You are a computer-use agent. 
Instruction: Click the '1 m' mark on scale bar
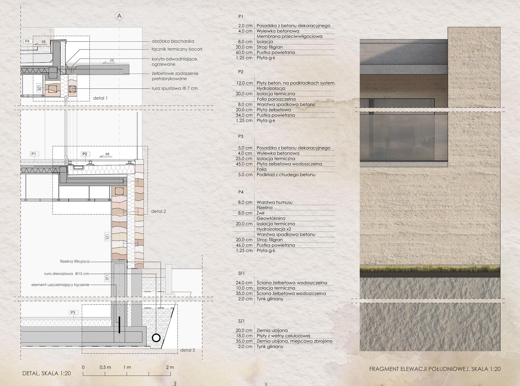click(x=127, y=367)
